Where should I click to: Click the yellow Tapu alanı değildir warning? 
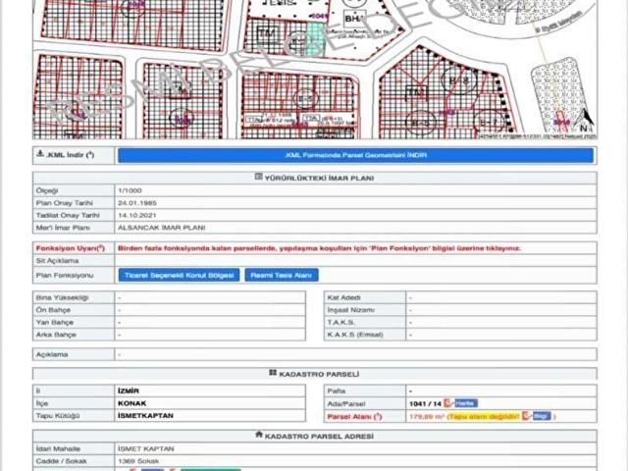pos(484,416)
